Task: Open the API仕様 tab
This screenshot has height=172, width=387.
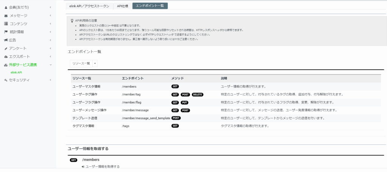Action: 122,6
